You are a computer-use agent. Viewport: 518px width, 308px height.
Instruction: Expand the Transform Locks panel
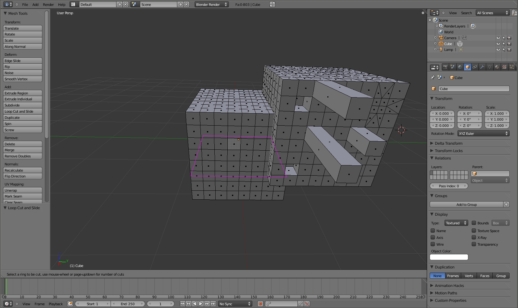point(449,151)
